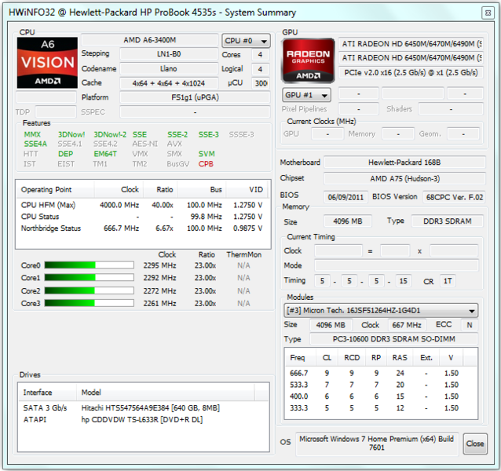Open the GPU #1 selector dropdown
The image size is (501, 471).
pyautogui.click(x=306, y=95)
